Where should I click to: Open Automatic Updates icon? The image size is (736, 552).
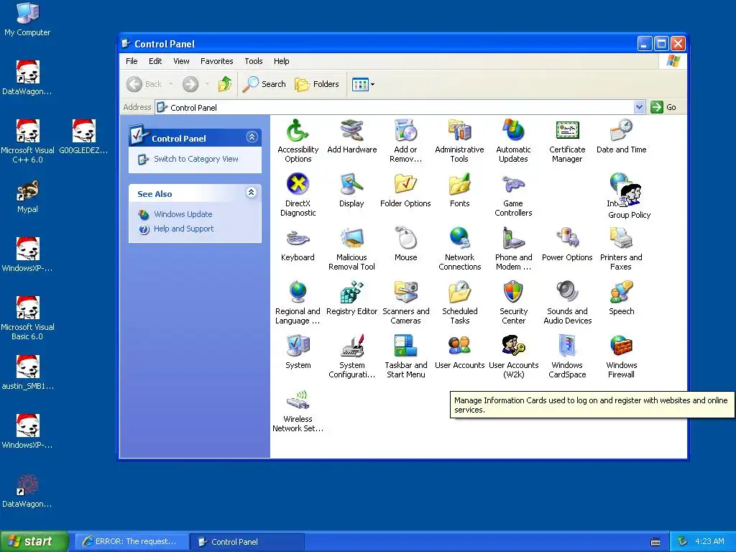pos(513,131)
